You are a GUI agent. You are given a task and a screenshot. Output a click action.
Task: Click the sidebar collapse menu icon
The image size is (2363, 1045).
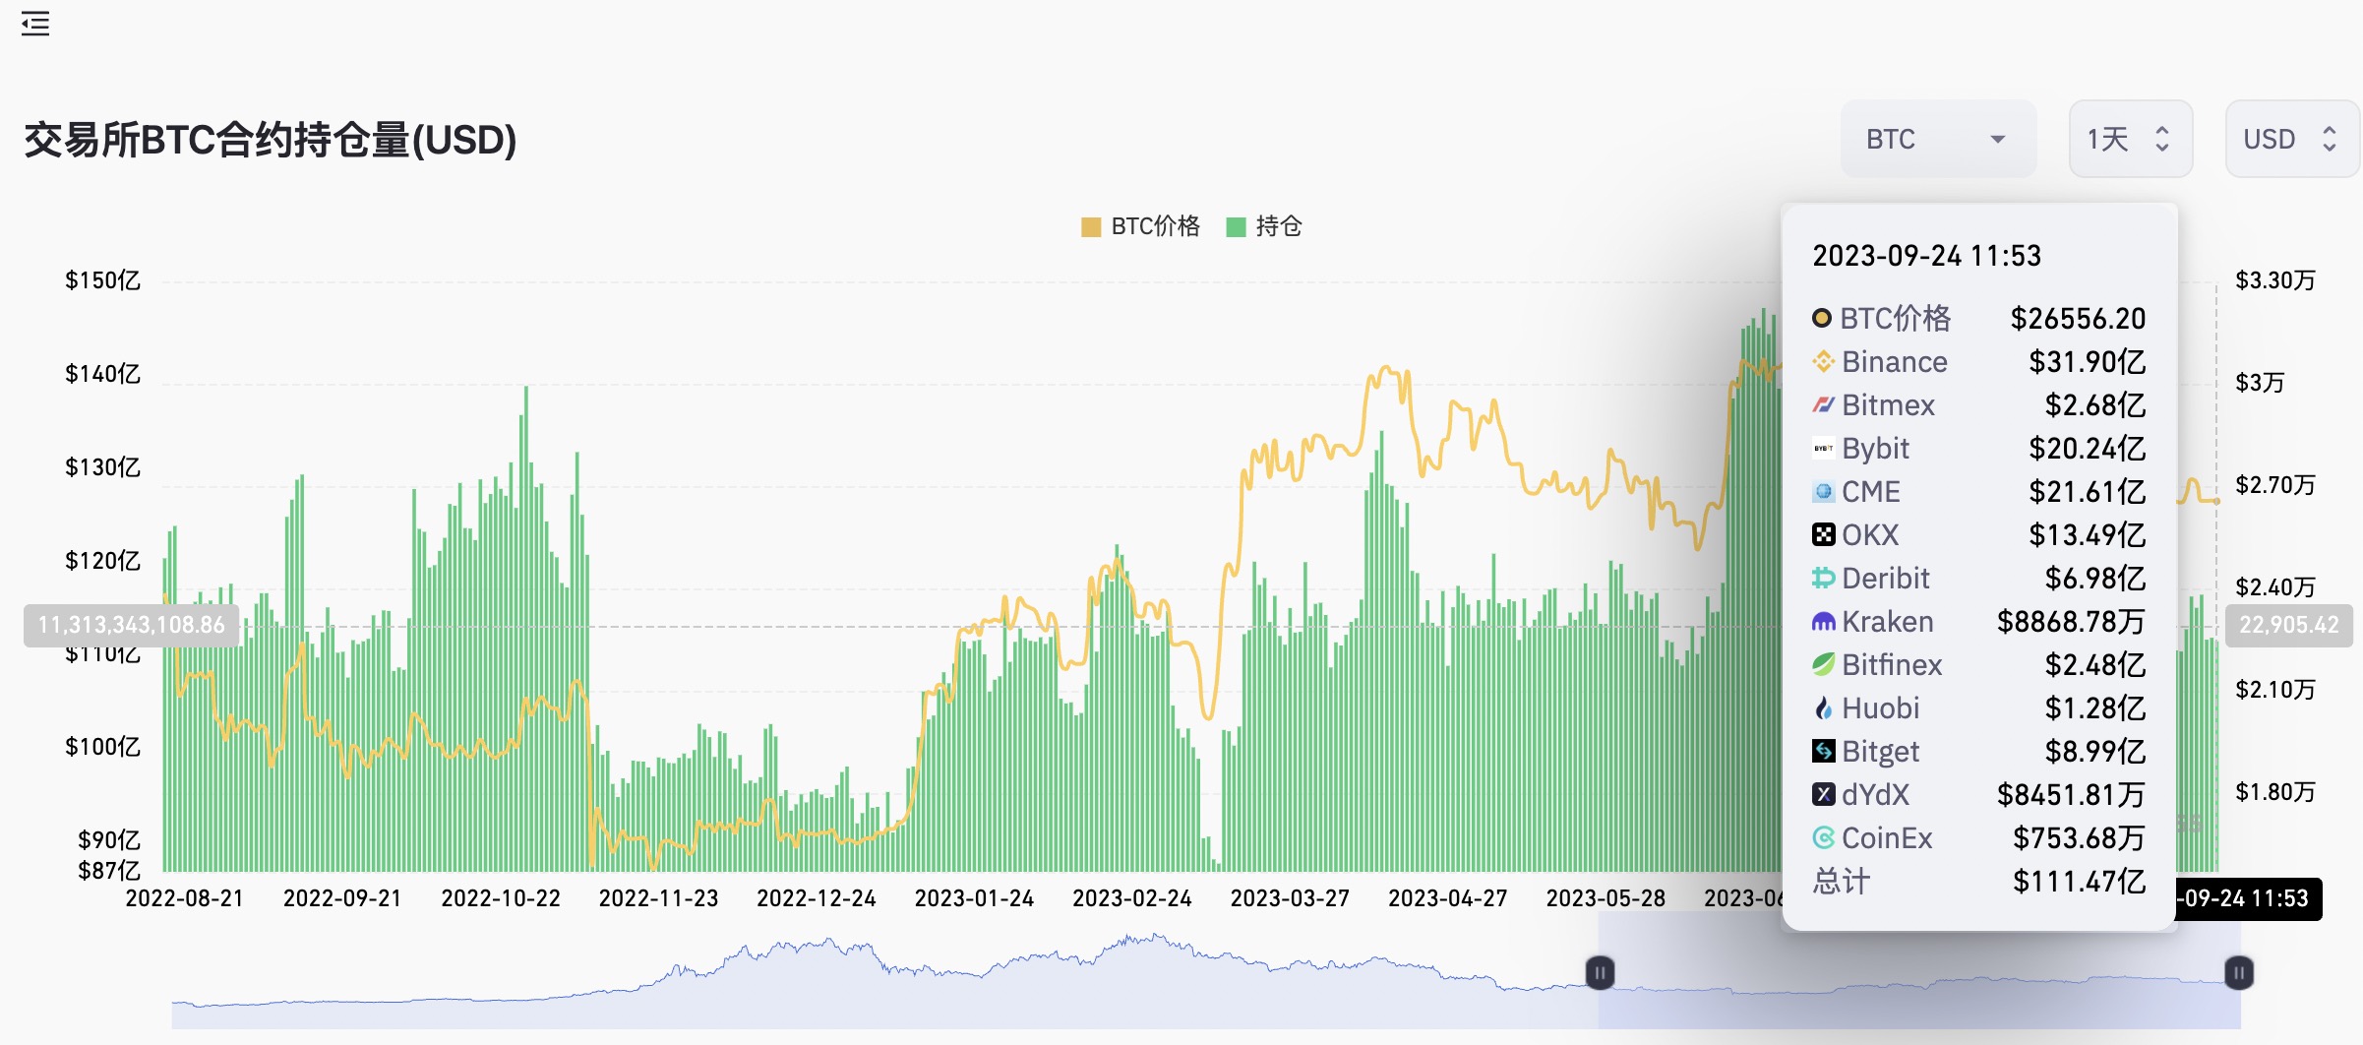(x=35, y=24)
